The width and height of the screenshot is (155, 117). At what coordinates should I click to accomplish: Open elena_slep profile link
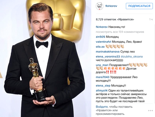click(103, 86)
